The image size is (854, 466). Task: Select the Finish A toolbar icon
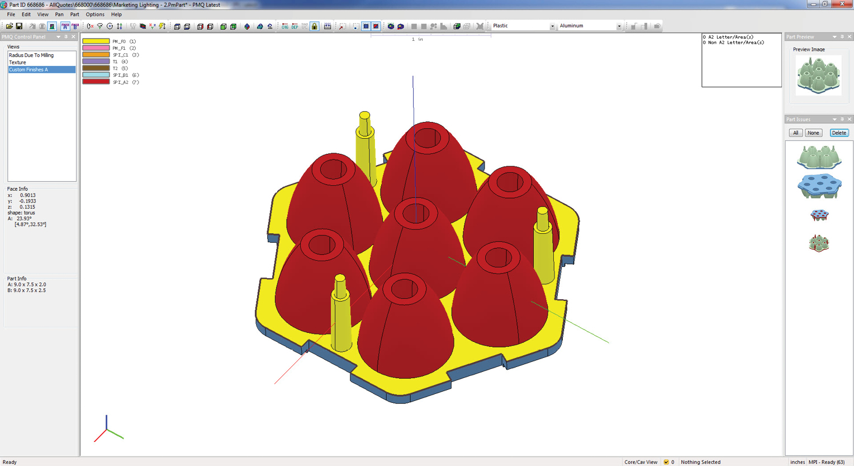coord(65,26)
